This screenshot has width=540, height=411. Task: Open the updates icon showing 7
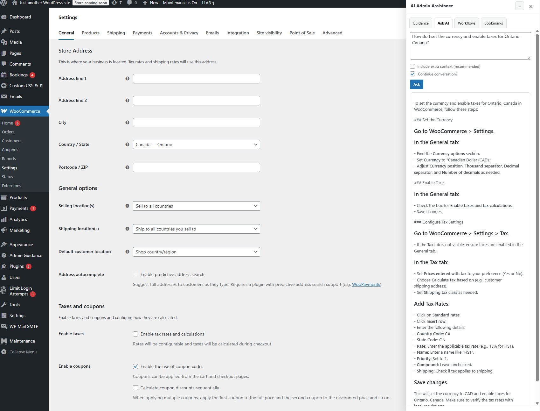pyautogui.click(x=114, y=3)
